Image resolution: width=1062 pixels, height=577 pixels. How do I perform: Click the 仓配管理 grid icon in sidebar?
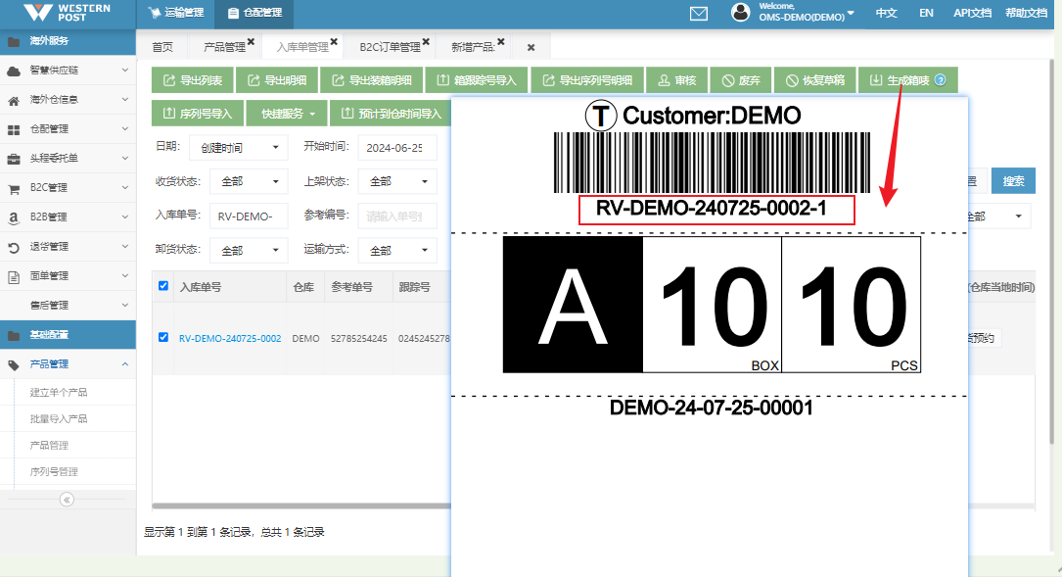(14, 129)
